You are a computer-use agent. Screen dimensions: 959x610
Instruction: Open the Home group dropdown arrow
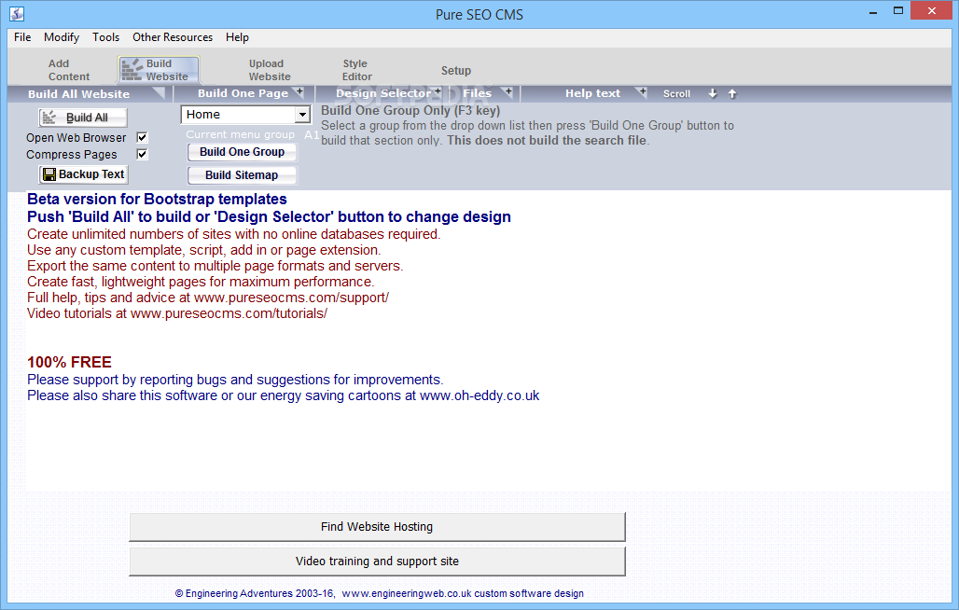coord(302,115)
